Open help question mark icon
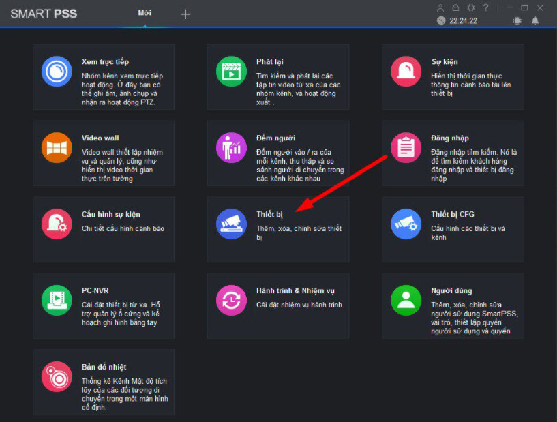 coord(485,7)
